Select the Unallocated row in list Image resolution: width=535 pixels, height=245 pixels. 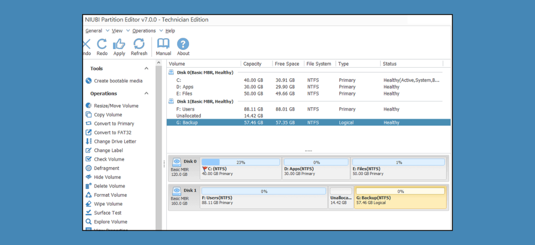[308, 116]
